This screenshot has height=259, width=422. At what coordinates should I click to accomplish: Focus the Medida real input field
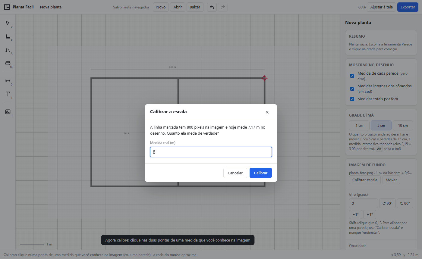211,152
